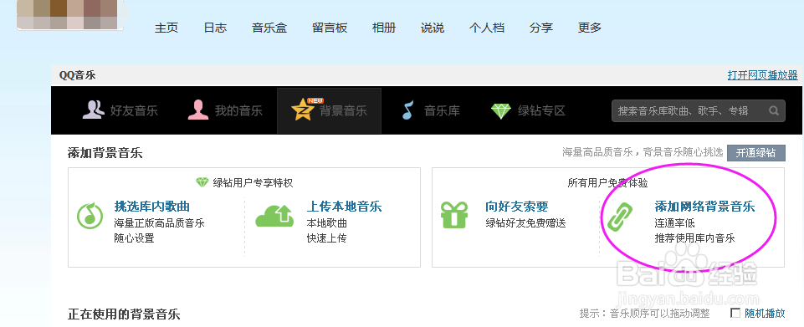Click the green cloud upload icon

point(274,216)
